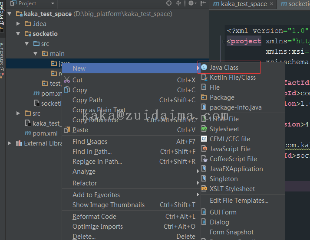Click the Java Class icon
This screenshot has height=240, width=310.
pyautogui.click(x=204, y=68)
